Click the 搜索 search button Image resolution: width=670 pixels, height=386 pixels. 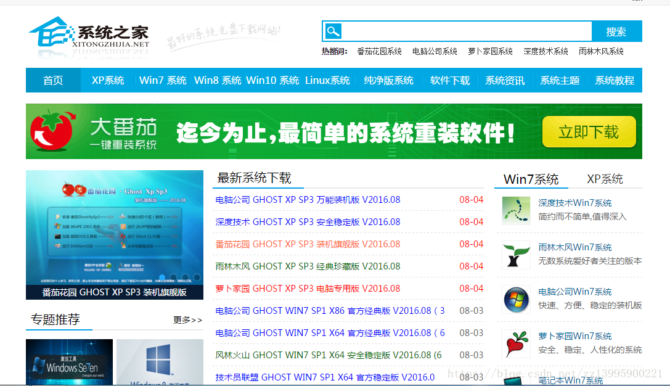click(616, 31)
